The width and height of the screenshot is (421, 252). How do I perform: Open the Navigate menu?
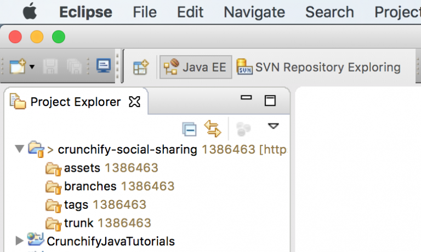click(x=254, y=11)
